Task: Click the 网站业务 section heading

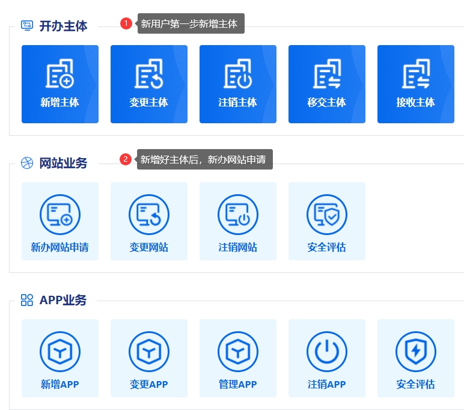Action: [63, 163]
